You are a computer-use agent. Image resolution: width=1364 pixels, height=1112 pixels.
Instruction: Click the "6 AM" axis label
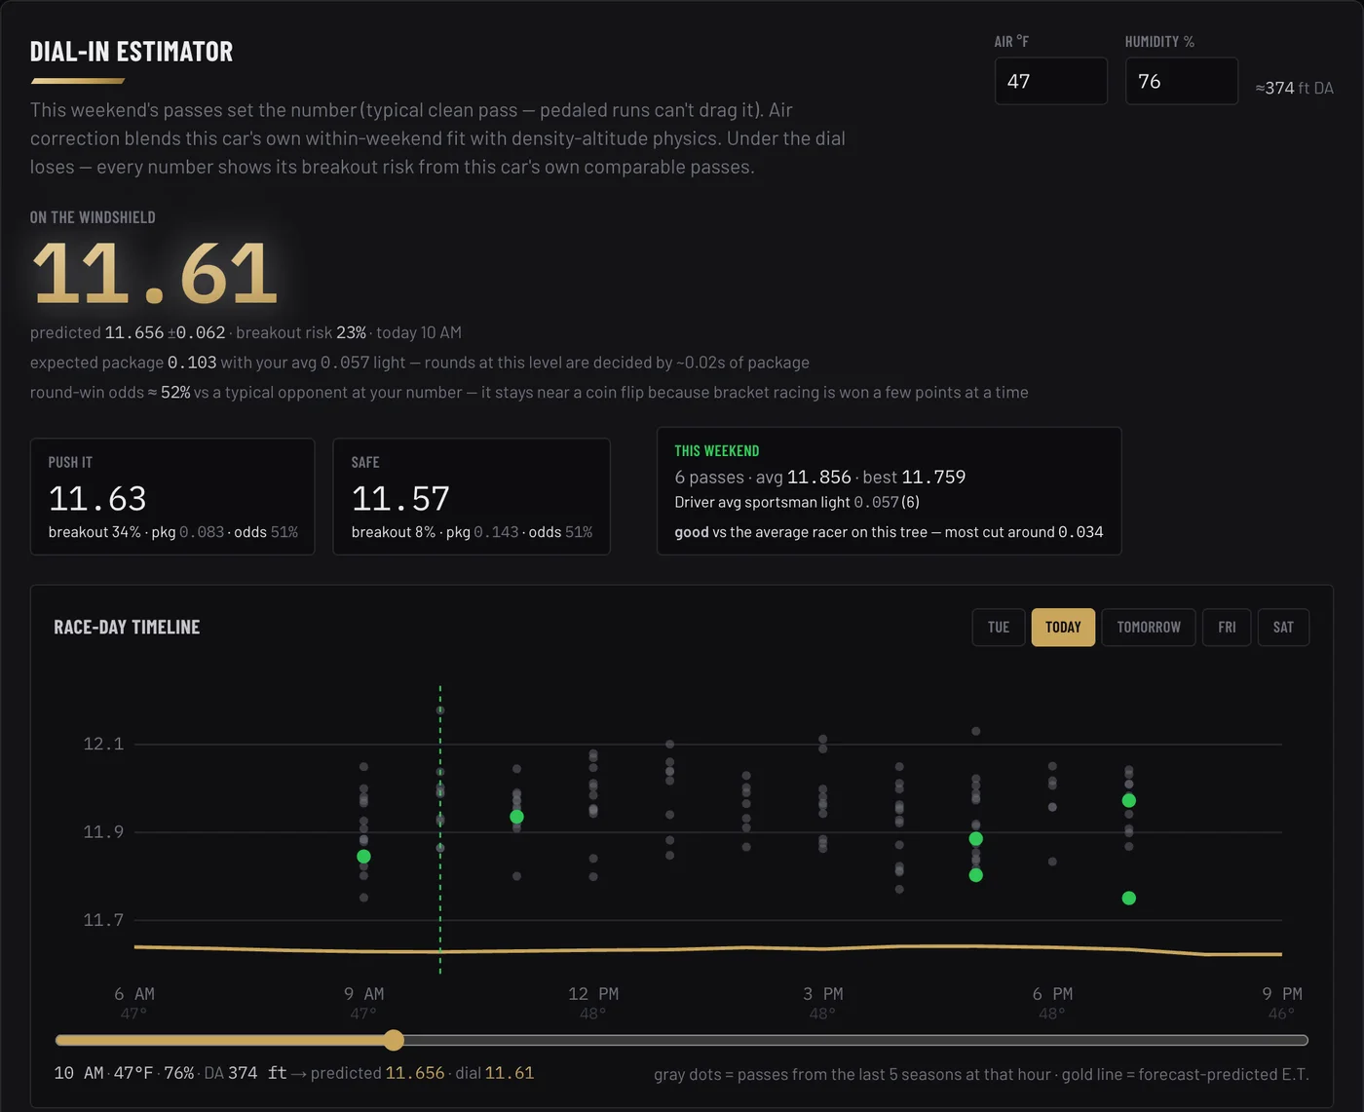pyautogui.click(x=134, y=994)
